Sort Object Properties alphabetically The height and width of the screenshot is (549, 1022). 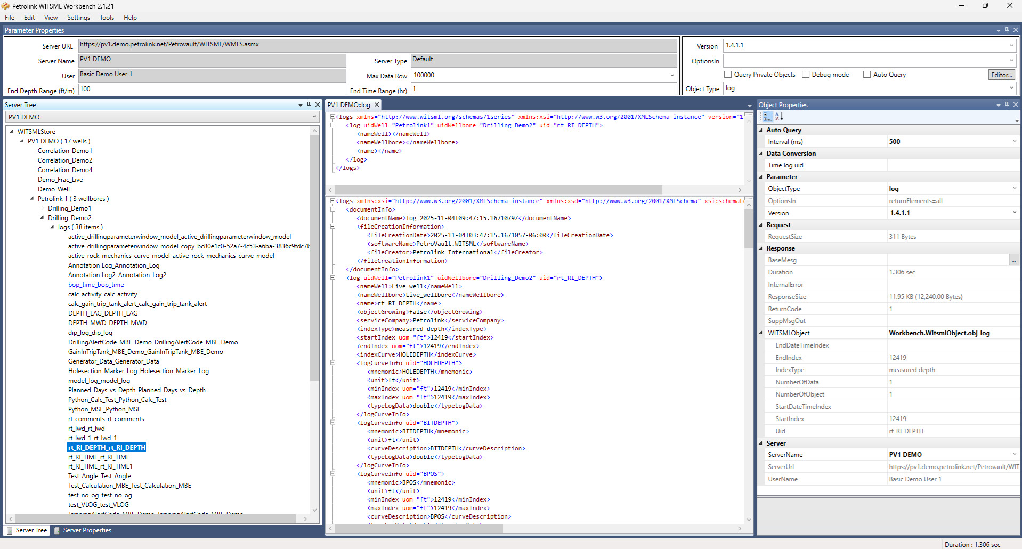779,117
